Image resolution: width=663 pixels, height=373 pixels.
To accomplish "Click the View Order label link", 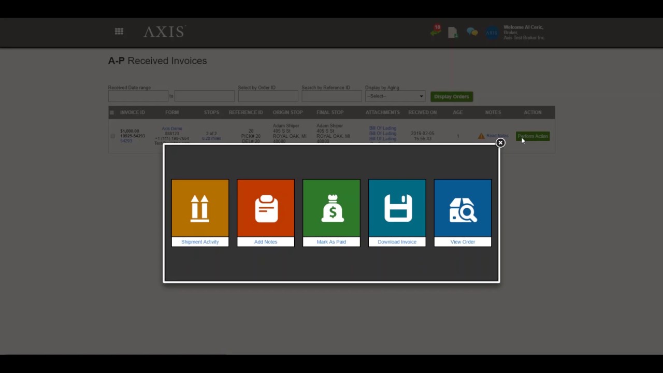I will pyautogui.click(x=463, y=242).
